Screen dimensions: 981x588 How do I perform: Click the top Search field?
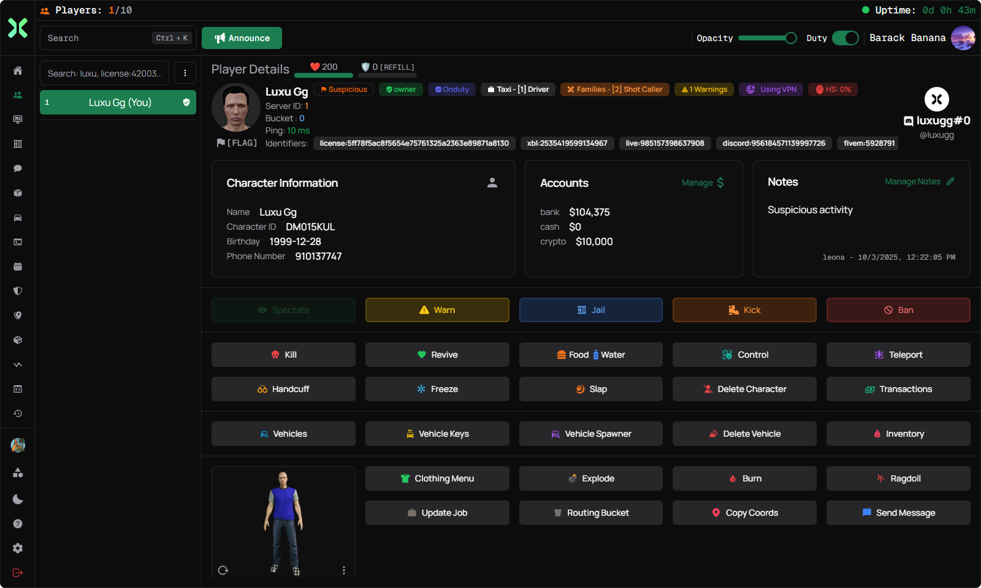(x=118, y=38)
